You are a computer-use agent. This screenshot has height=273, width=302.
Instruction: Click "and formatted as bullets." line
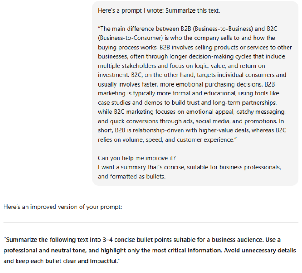pyautogui.click(x=132, y=177)
